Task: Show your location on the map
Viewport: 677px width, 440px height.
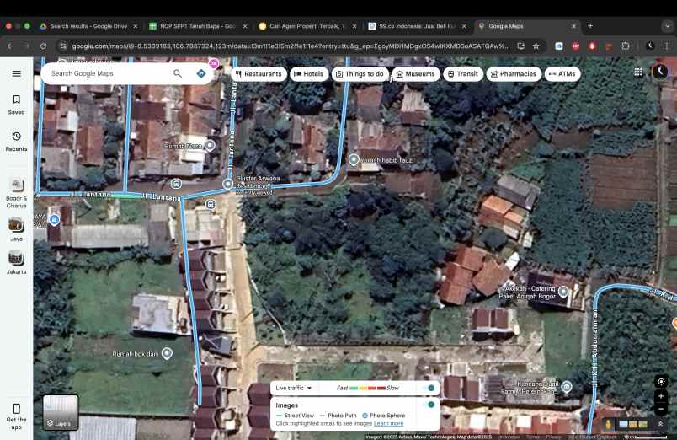Action: pos(661,382)
